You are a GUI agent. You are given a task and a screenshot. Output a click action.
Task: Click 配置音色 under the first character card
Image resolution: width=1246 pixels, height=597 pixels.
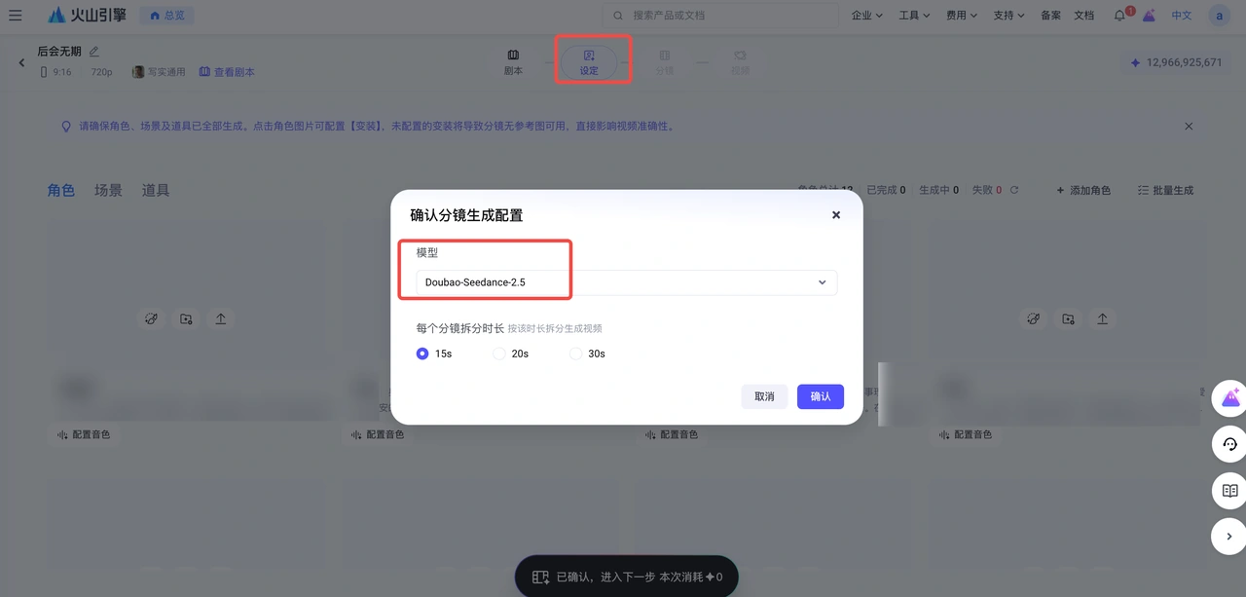pyautogui.click(x=84, y=434)
